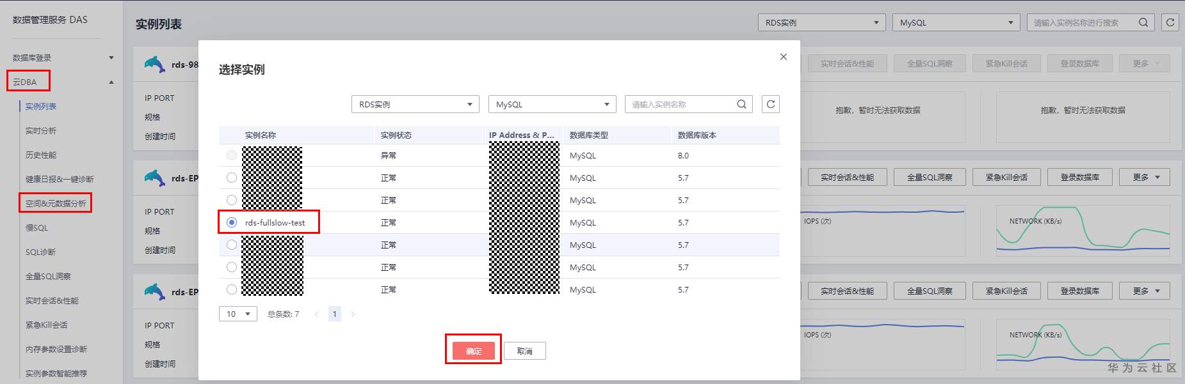Click the 实例状态 column header
Image resolution: width=1185 pixels, height=384 pixels.
[396, 135]
